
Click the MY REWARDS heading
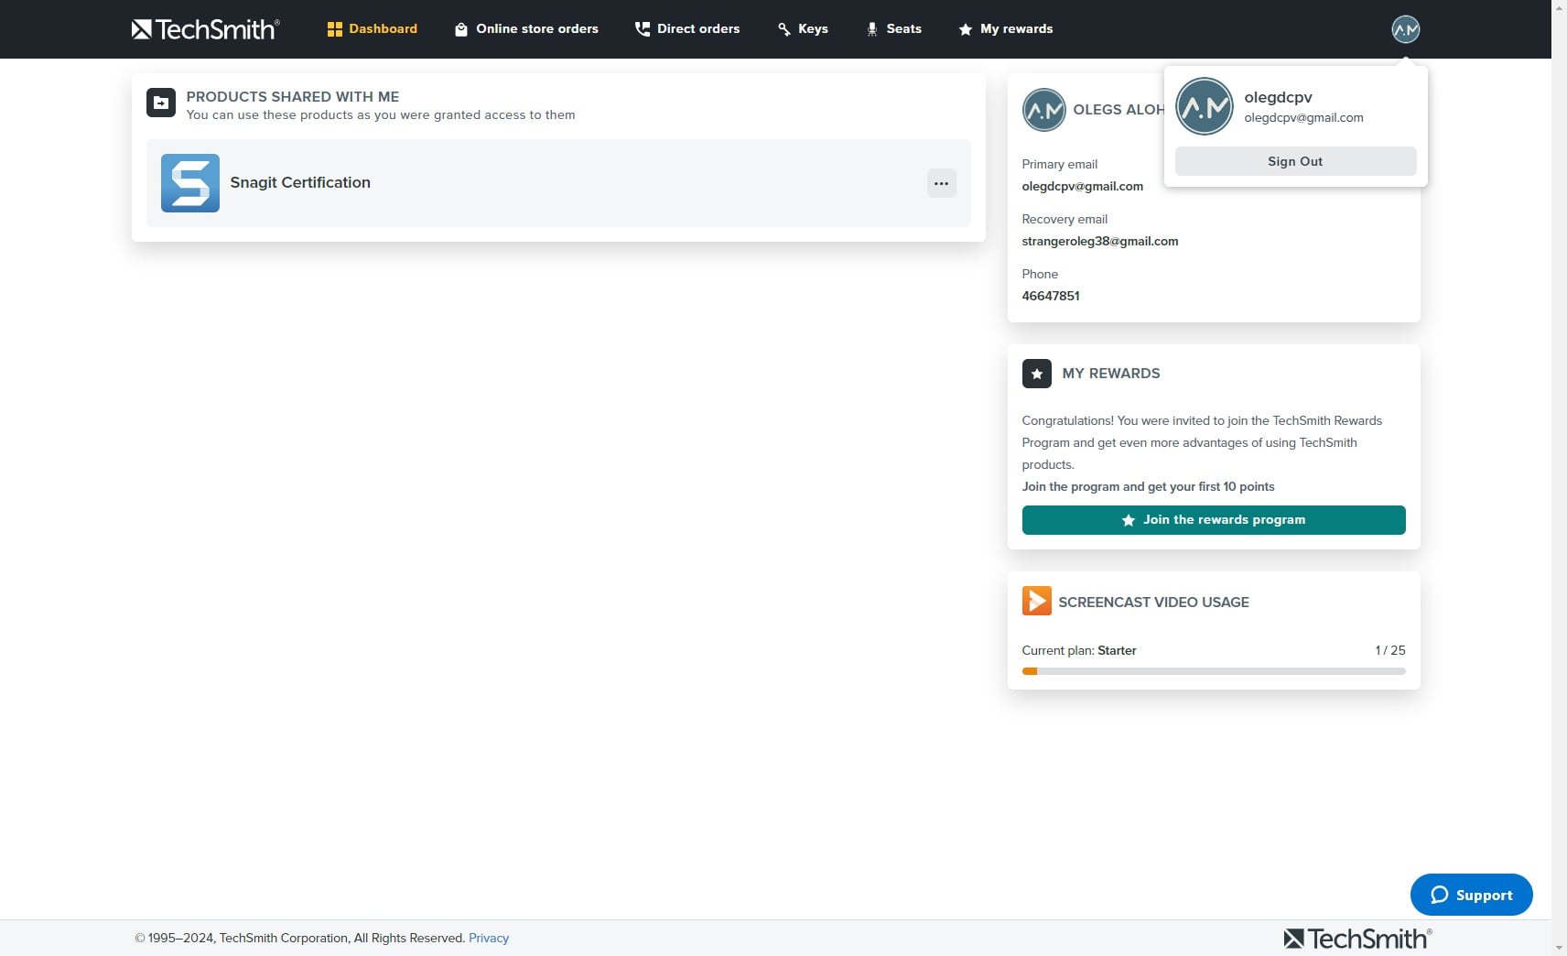click(1111, 374)
